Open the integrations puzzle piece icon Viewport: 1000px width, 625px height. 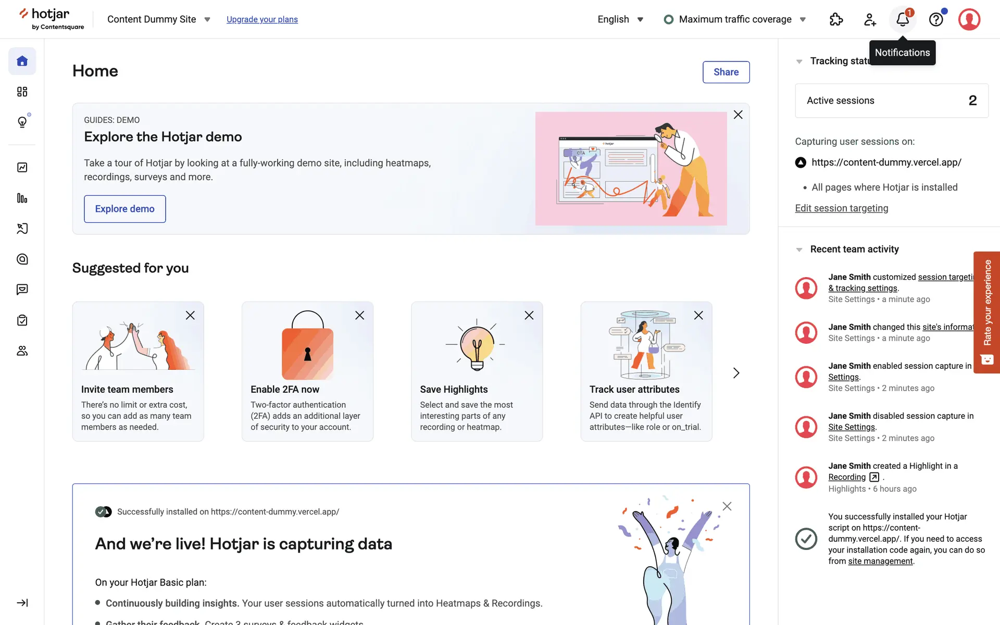pyautogui.click(x=836, y=20)
